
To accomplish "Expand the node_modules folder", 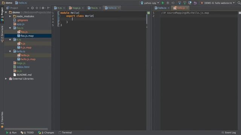I will point(10,16).
